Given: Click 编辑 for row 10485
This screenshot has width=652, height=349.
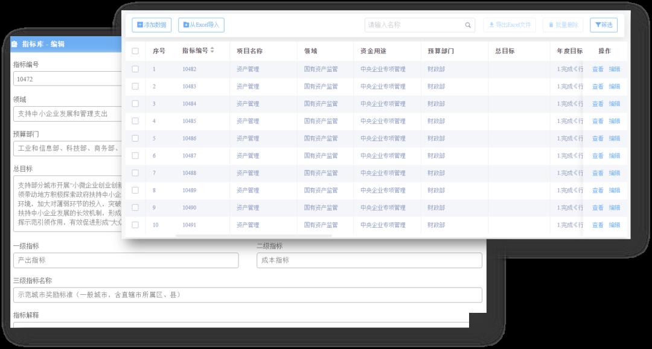Looking at the screenshot, I should coord(614,121).
